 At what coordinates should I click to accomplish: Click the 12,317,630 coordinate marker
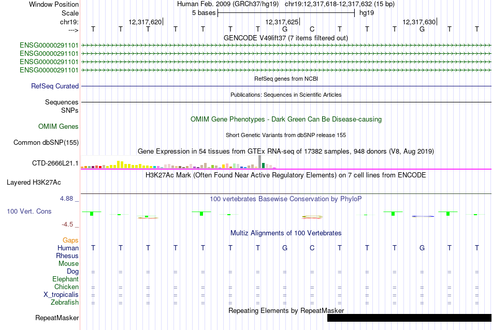coord(419,22)
